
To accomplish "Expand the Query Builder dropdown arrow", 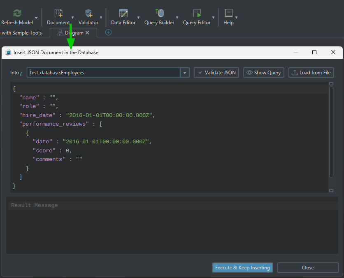I will point(177,18).
